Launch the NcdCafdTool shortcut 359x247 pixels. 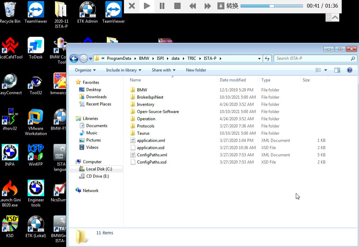10,48
